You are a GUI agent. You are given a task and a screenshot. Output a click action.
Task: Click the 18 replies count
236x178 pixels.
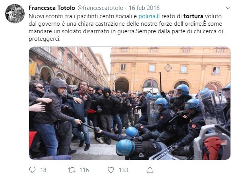[43, 170]
